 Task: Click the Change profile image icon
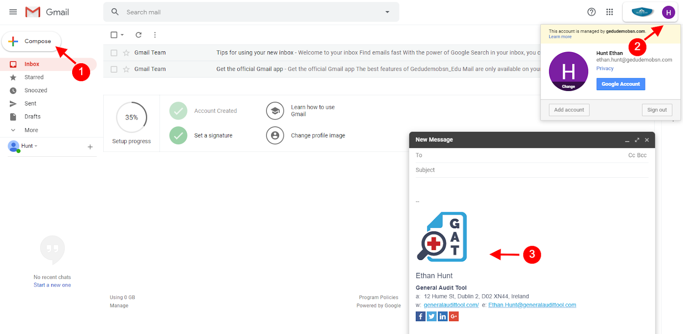pyautogui.click(x=275, y=135)
